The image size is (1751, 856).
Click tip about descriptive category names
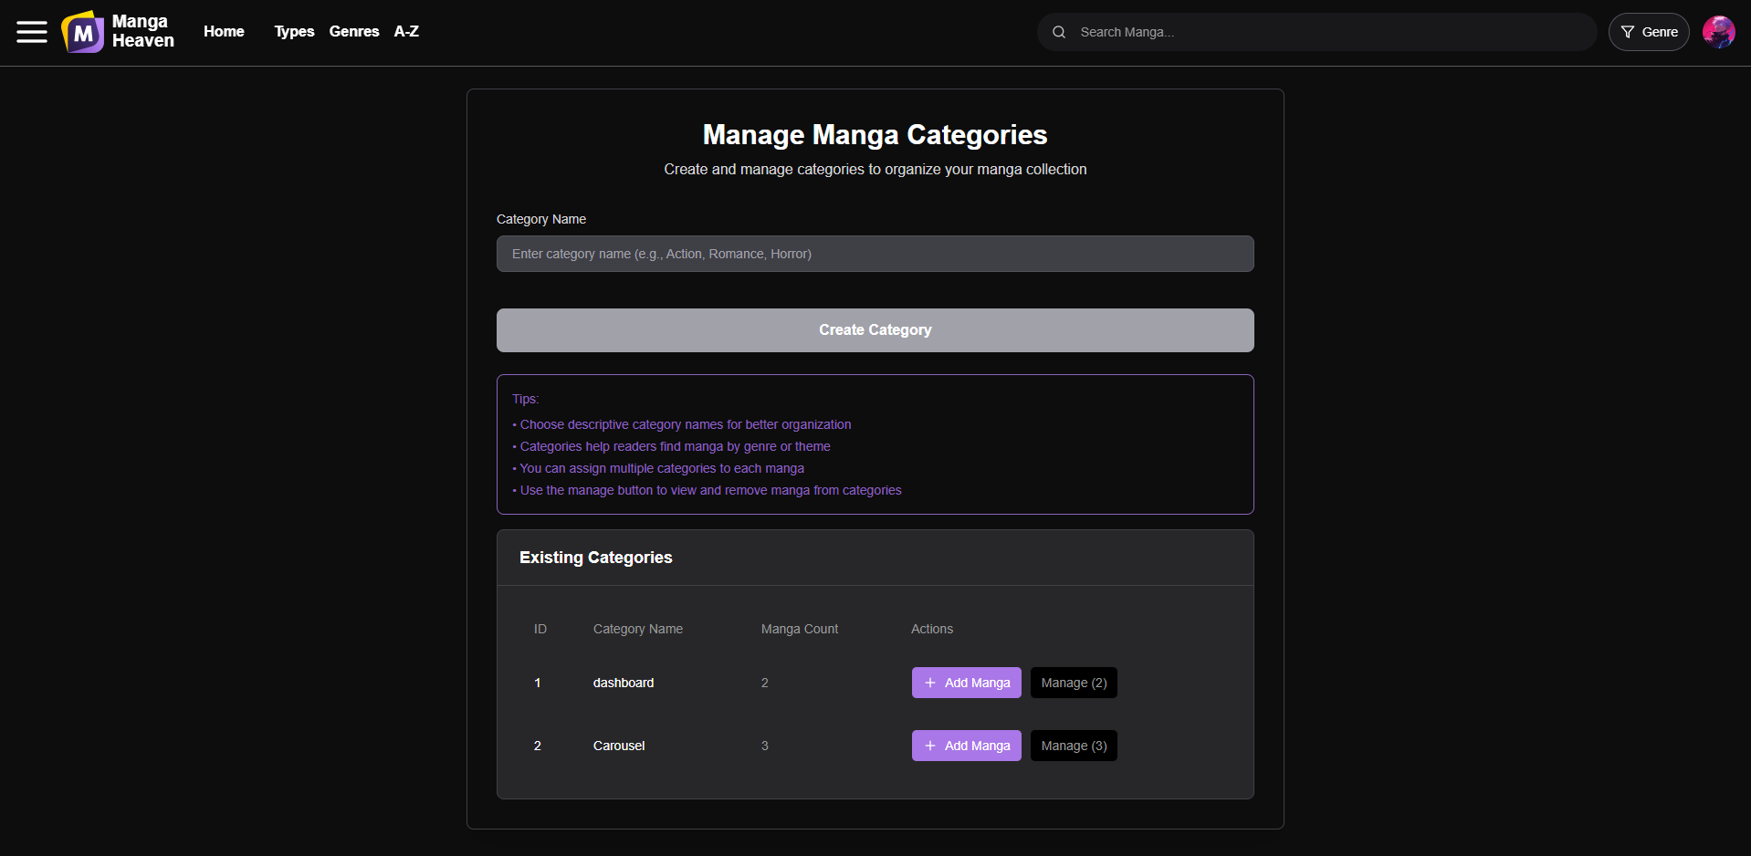tap(682, 424)
